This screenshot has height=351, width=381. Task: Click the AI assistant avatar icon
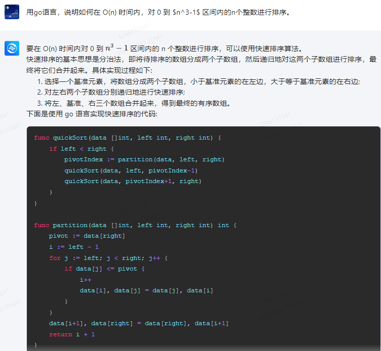(12, 48)
